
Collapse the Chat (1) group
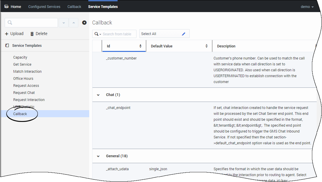tap(98, 95)
